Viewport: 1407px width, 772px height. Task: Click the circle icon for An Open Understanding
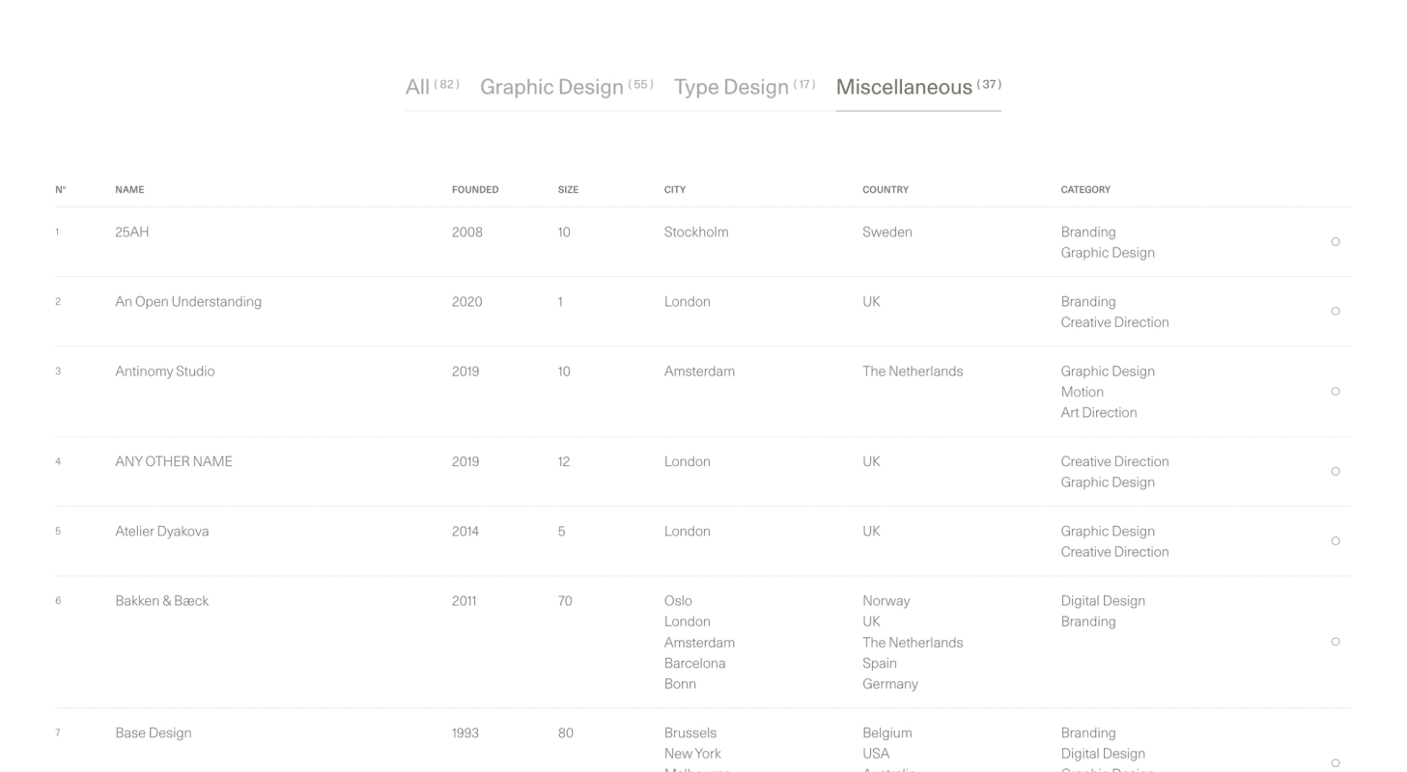pos(1336,312)
